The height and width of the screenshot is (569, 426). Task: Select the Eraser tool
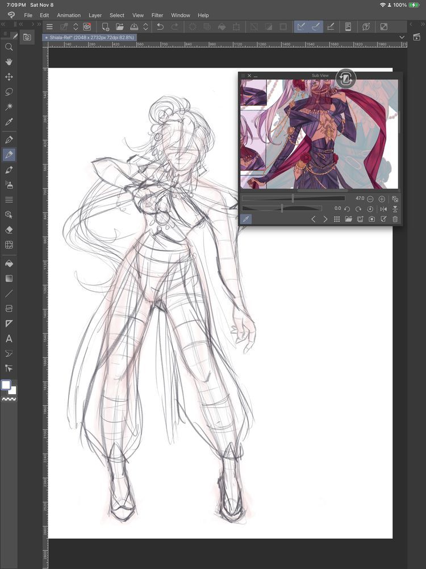(x=9, y=230)
